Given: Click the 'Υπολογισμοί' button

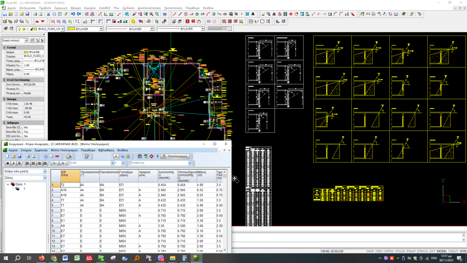Looking at the screenshot, I should tap(175, 157).
